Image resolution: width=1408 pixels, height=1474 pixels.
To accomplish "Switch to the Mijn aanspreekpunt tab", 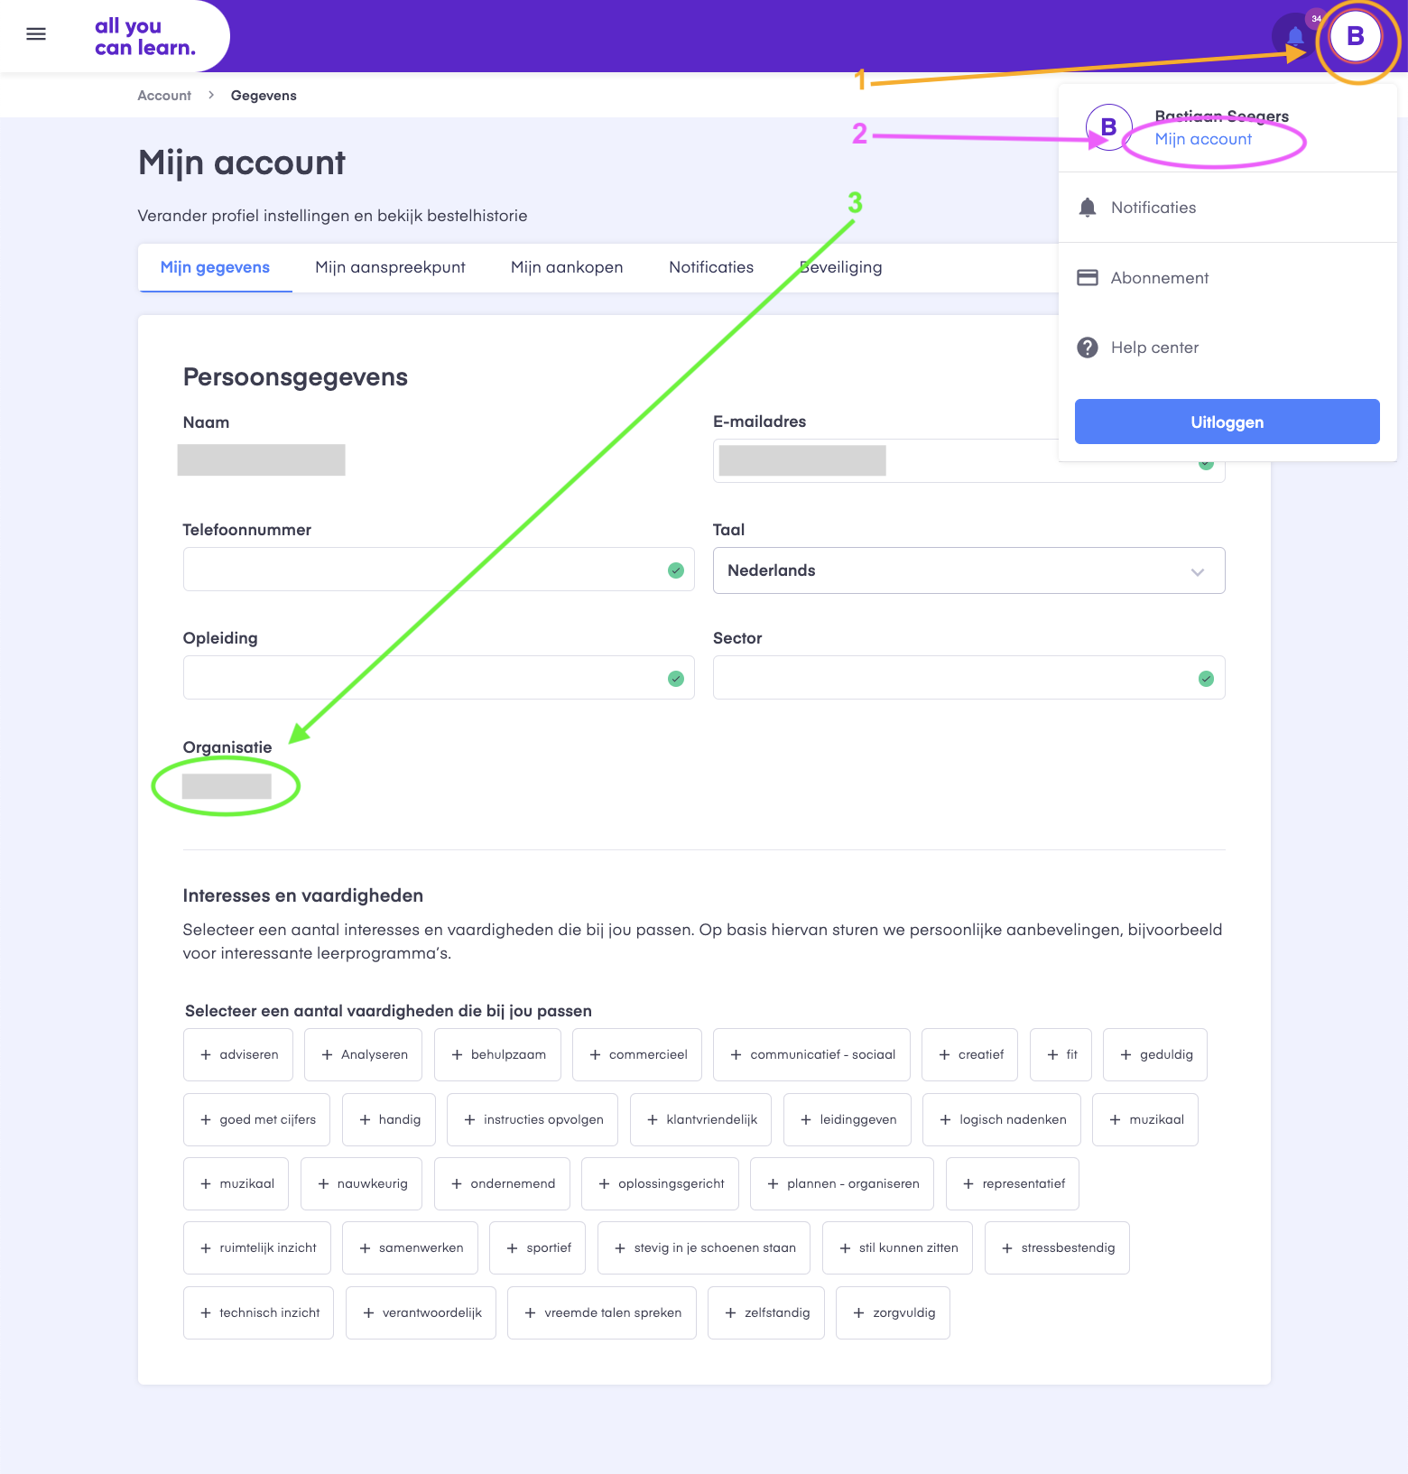I will tap(390, 267).
